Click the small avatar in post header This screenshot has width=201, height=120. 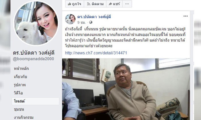click(x=70, y=19)
